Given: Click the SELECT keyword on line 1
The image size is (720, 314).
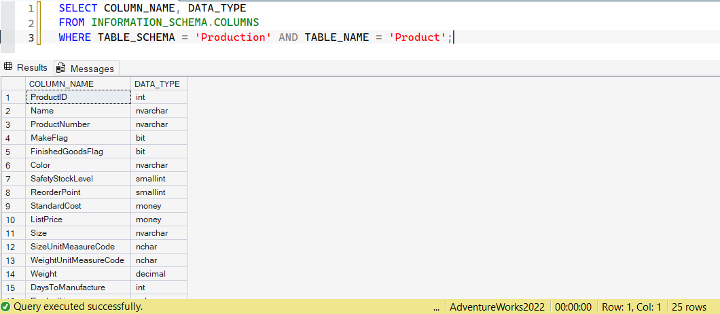Looking at the screenshot, I should point(77,7).
